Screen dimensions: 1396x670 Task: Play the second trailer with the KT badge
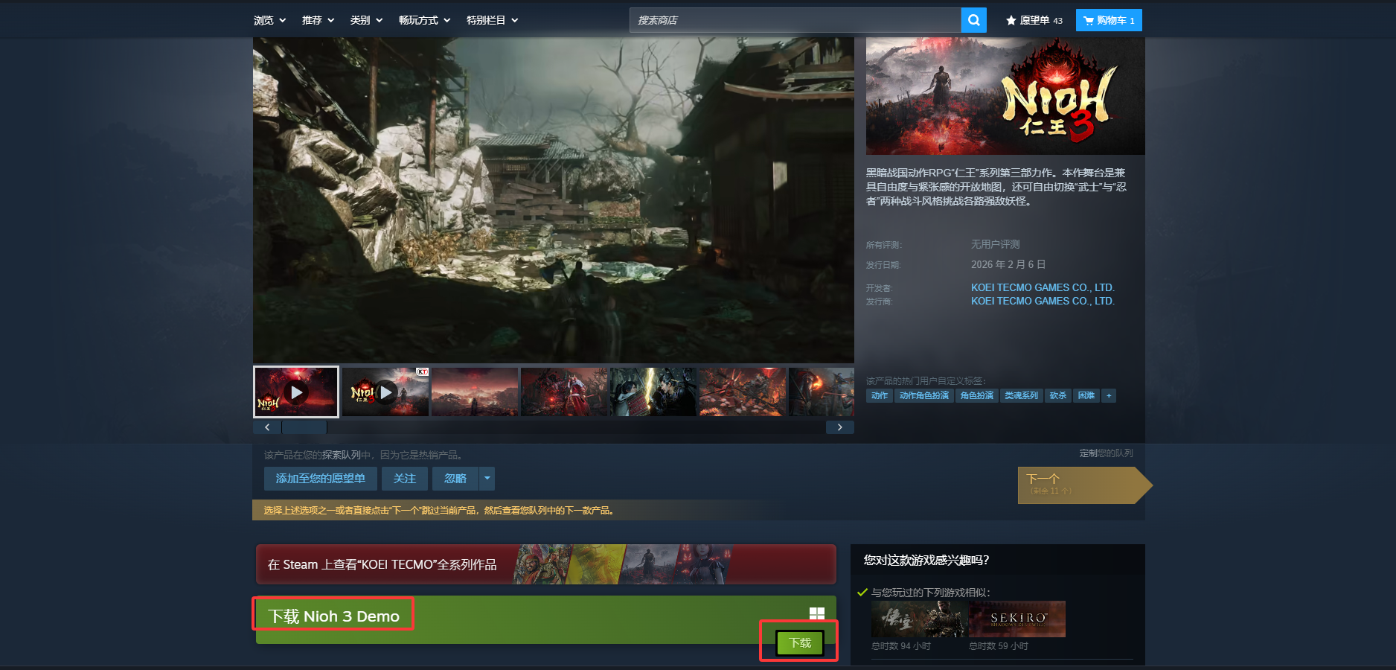[x=385, y=392]
